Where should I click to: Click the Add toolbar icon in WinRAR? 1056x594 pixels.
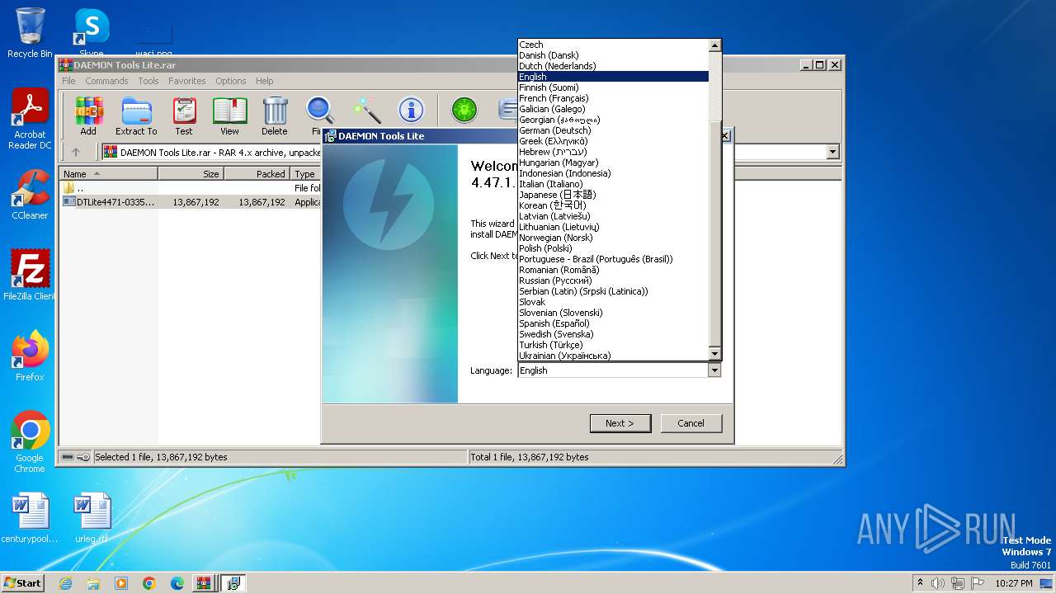pos(88,115)
